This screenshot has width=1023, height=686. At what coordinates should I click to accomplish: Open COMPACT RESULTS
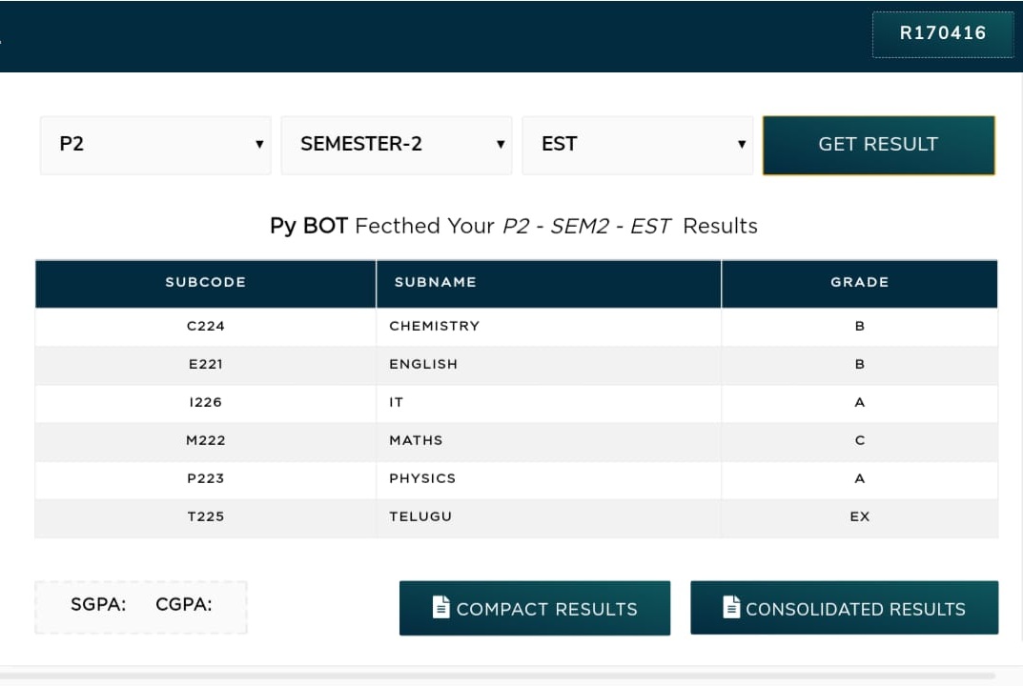coord(534,608)
